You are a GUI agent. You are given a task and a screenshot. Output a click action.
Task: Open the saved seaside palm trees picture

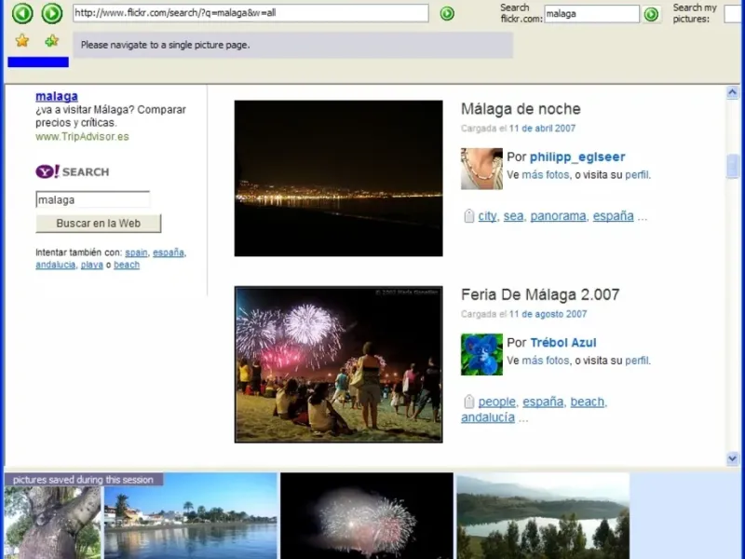pos(190,516)
